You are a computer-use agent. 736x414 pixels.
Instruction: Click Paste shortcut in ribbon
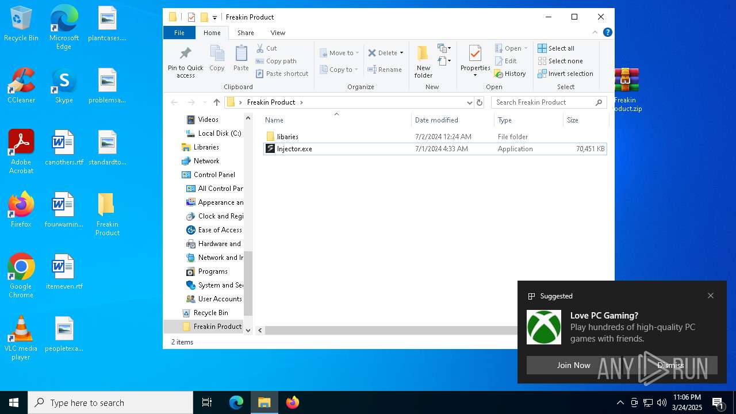point(282,74)
